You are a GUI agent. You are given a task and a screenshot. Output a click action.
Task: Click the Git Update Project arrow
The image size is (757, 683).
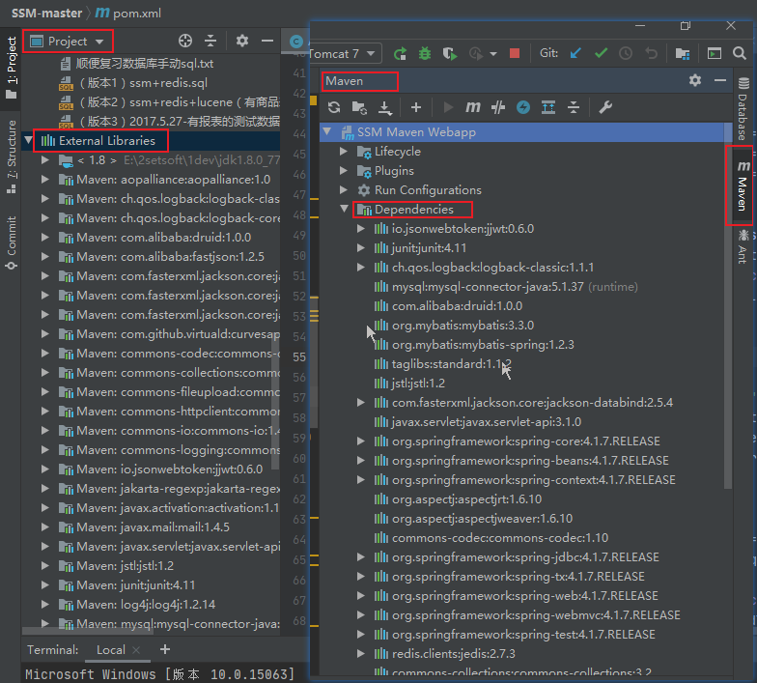coord(576,54)
